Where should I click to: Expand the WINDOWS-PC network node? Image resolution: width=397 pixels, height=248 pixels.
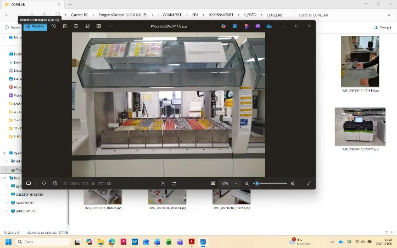pos(7,211)
